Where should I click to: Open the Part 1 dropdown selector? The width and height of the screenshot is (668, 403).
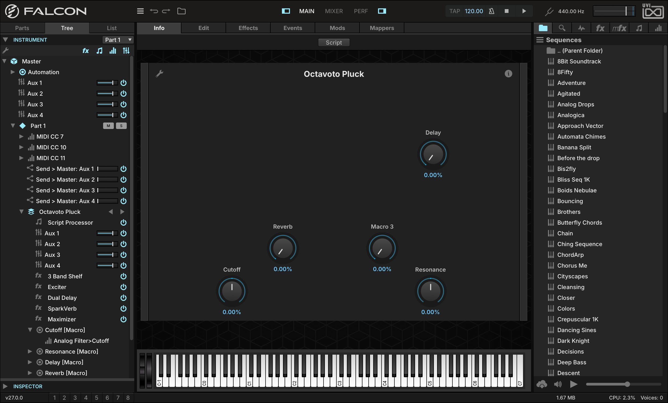[x=118, y=40]
